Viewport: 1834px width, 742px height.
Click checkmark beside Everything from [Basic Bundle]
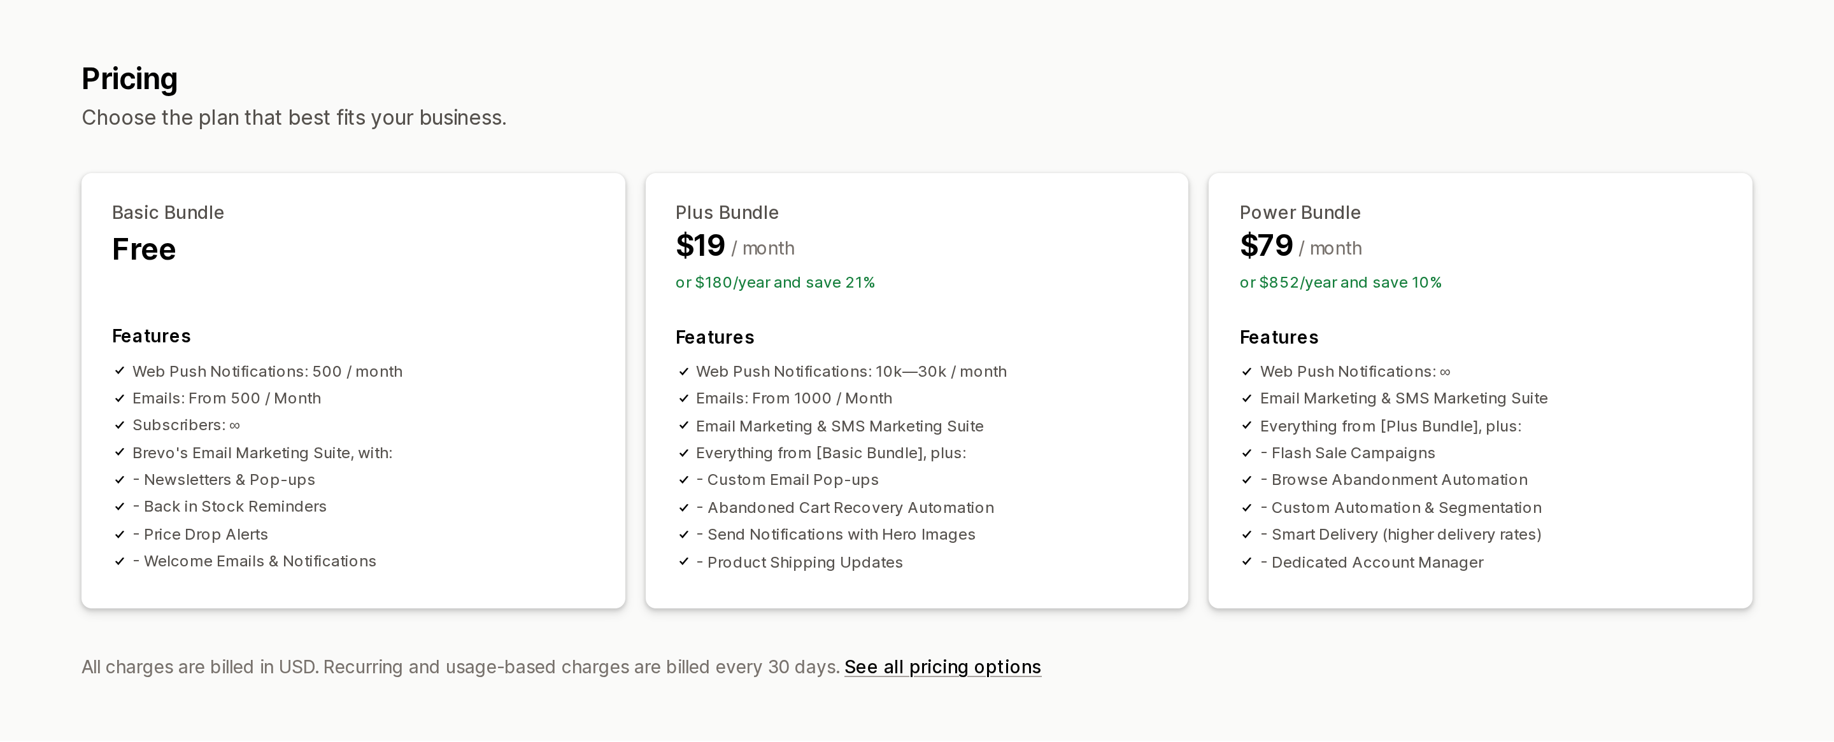683,453
